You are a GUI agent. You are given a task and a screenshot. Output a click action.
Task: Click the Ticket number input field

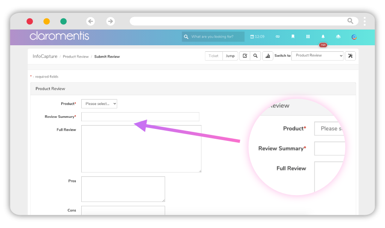coord(213,56)
